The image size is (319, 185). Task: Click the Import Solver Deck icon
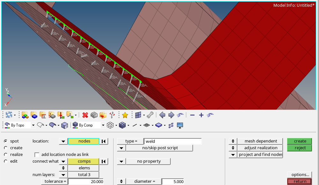click(61, 115)
